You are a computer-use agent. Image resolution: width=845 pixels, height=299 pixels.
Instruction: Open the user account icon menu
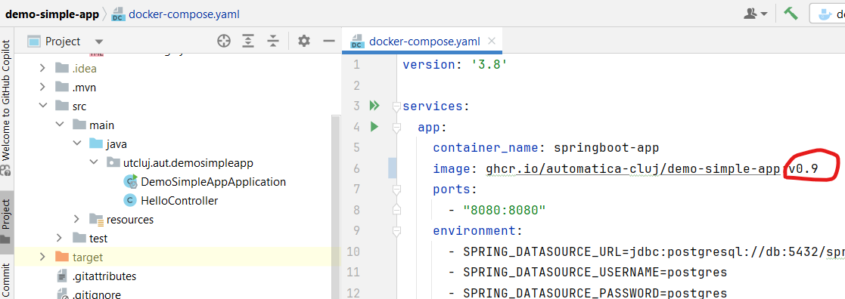click(x=756, y=14)
